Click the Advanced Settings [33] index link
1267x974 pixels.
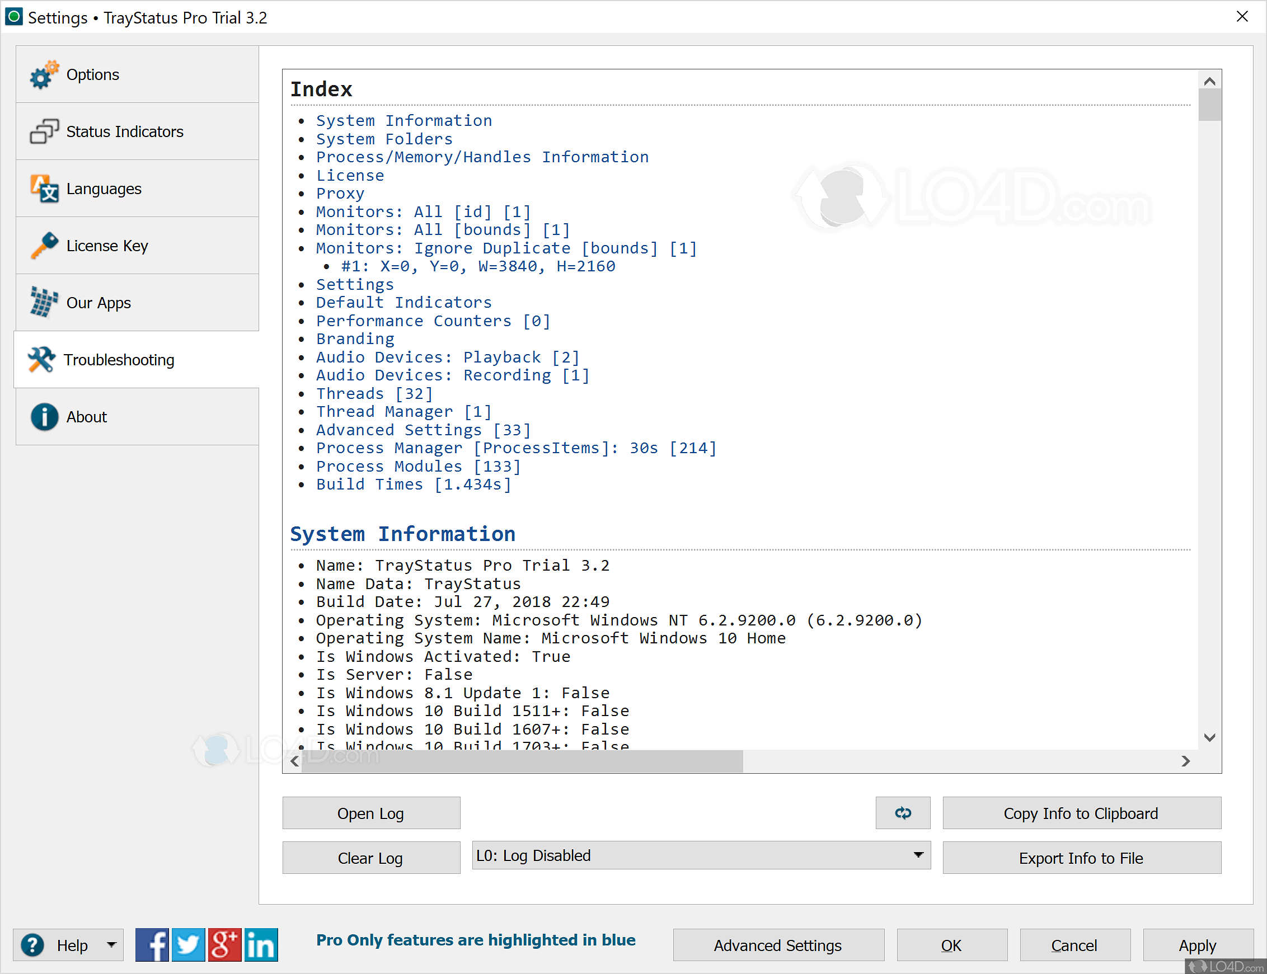click(423, 430)
